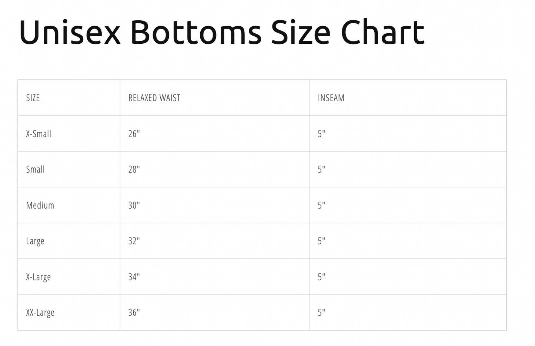Screen dimensions: 535x346
Task: Click the Unisex Bottoms Size Chart heading
Action: pos(221,33)
